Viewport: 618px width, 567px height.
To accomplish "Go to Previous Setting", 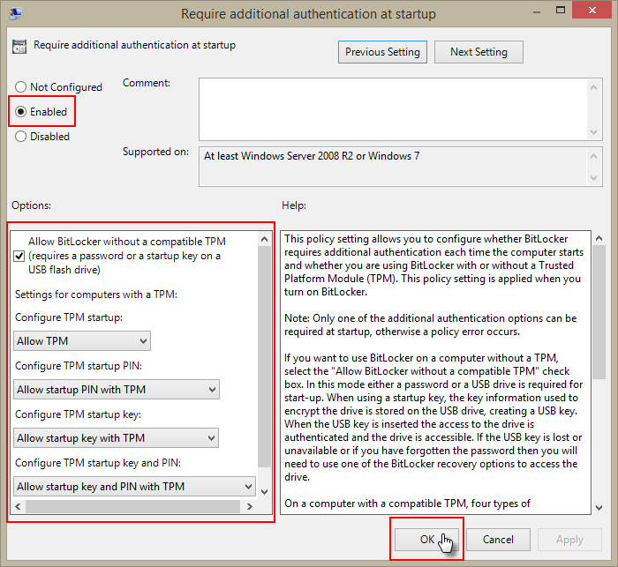I will point(382,52).
